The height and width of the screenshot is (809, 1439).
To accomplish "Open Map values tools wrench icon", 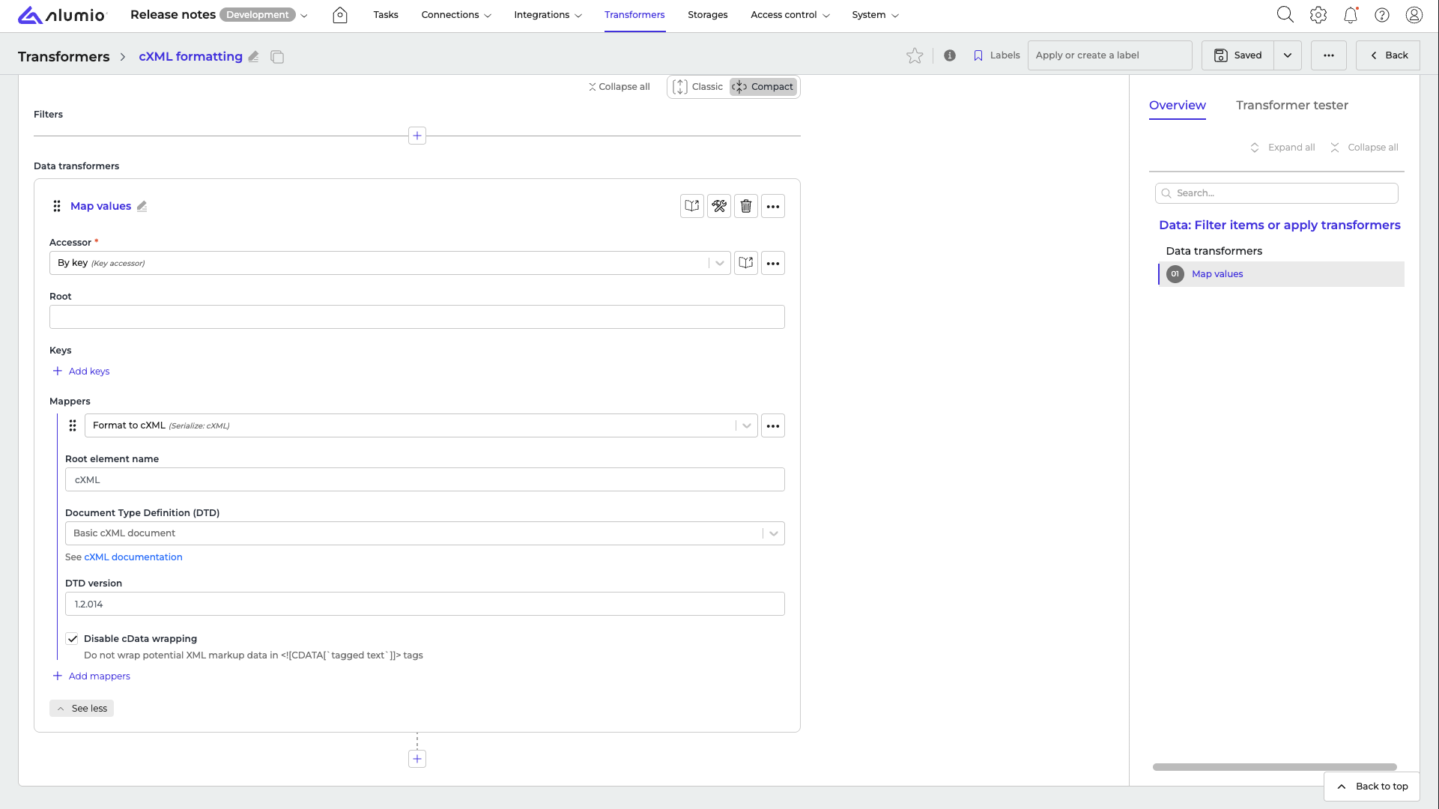I will click(719, 206).
